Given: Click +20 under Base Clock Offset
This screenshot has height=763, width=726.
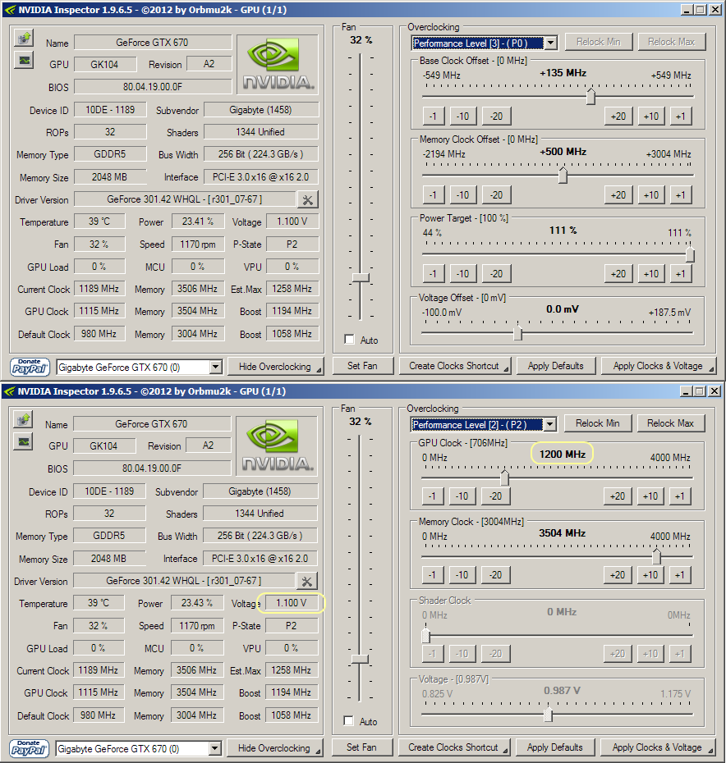Looking at the screenshot, I should coord(618,117).
